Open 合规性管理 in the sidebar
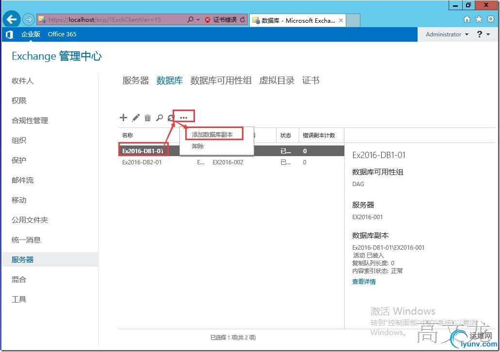 click(x=30, y=121)
